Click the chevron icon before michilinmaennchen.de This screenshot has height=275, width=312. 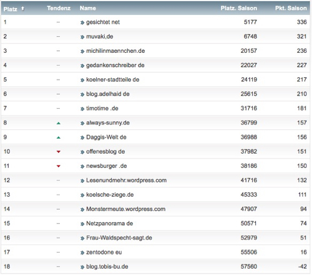(82, 52)
